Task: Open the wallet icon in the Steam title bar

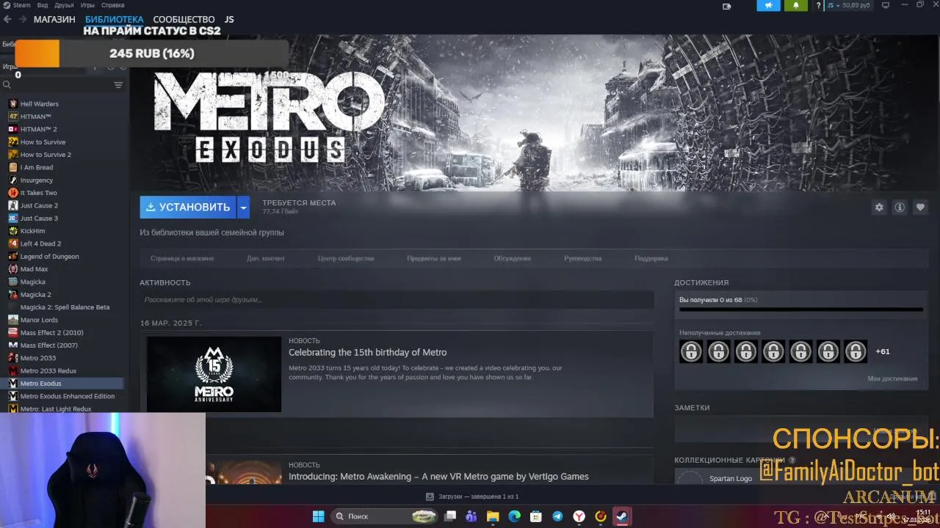Action: [x=727, y=6]
